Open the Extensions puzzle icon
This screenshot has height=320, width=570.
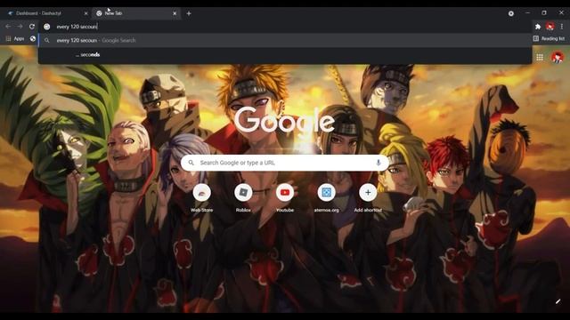538,27
